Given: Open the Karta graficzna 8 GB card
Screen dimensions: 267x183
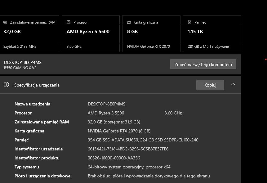Looking at the screenshot, I should (x=151, y=33).
